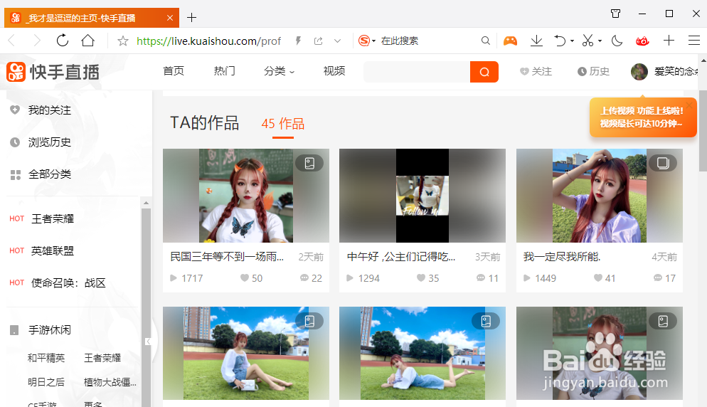Open the game controller toolbar icon
The height and width of the screenshot is (407, 707).
pyautogui.click(x=510, y=41)
